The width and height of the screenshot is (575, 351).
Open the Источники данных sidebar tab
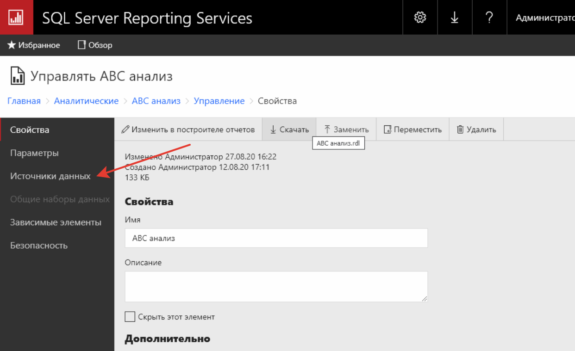(57, 176)
